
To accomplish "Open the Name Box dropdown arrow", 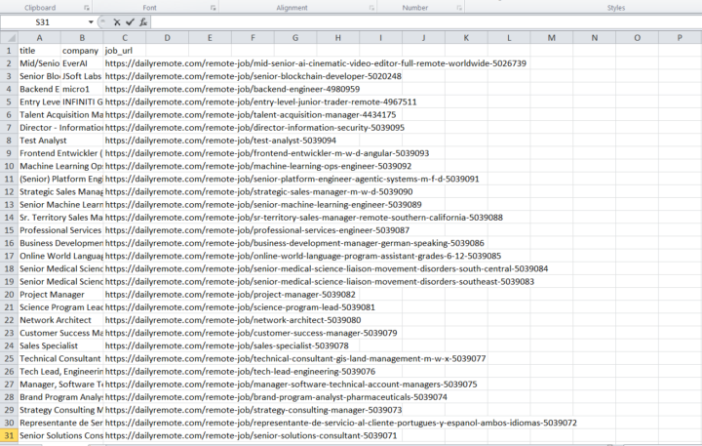I will pos(91,22).
